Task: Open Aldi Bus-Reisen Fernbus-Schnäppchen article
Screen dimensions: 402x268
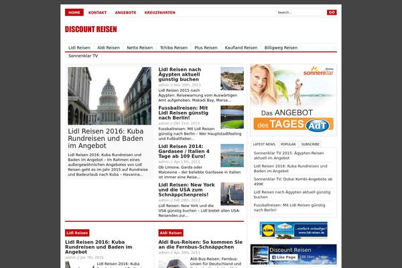Action: (200, 245)
